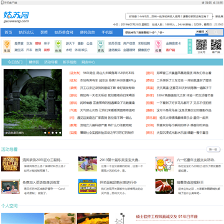
Task: Click the 亲子 link in 生活 category
Action: (x=47, y=44)
